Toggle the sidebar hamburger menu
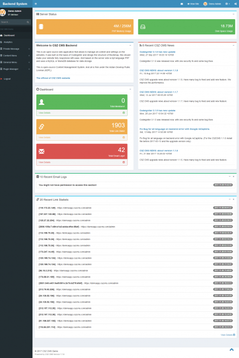Image resolution: width=239 pixels, height=358 pixels. (36, 4)
